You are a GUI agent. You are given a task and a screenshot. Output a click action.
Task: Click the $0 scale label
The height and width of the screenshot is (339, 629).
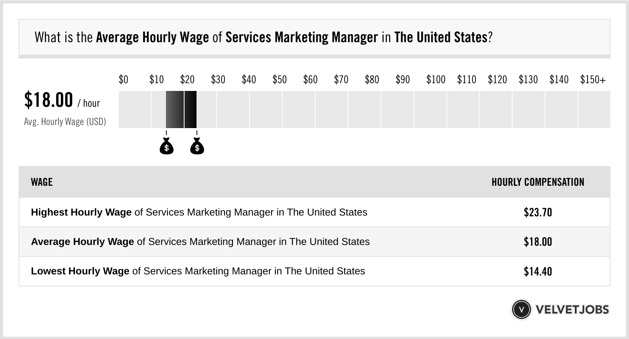tap(123, 80)
